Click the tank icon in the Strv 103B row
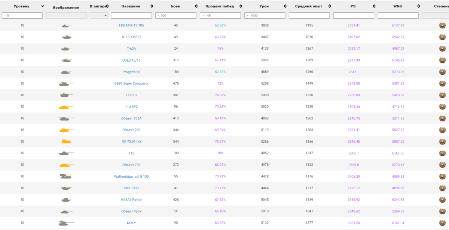The height and width of the screenshot is (230, 449). pos(66,188)
